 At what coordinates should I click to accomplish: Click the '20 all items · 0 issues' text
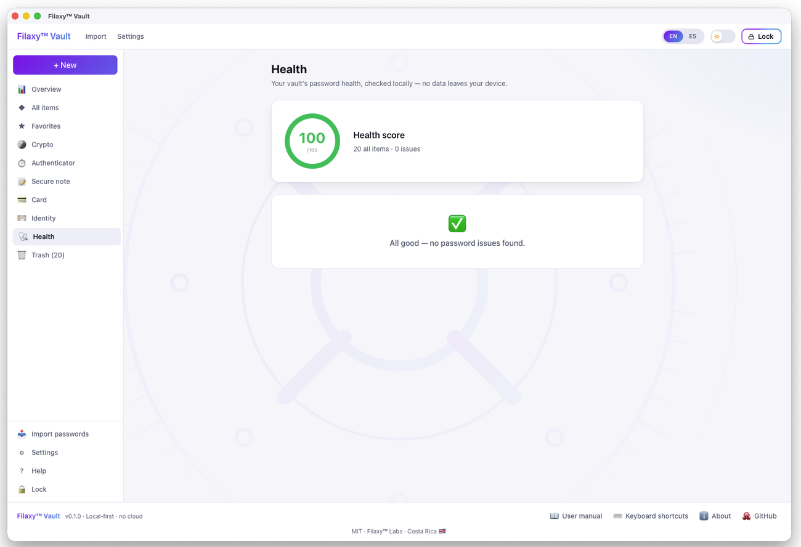[387, 149]
